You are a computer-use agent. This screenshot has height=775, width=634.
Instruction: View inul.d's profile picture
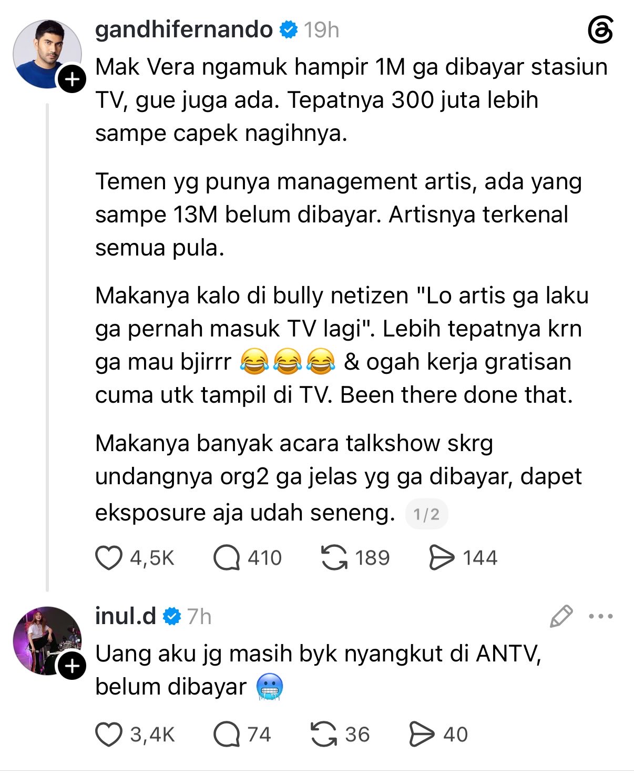coord(47,641)
